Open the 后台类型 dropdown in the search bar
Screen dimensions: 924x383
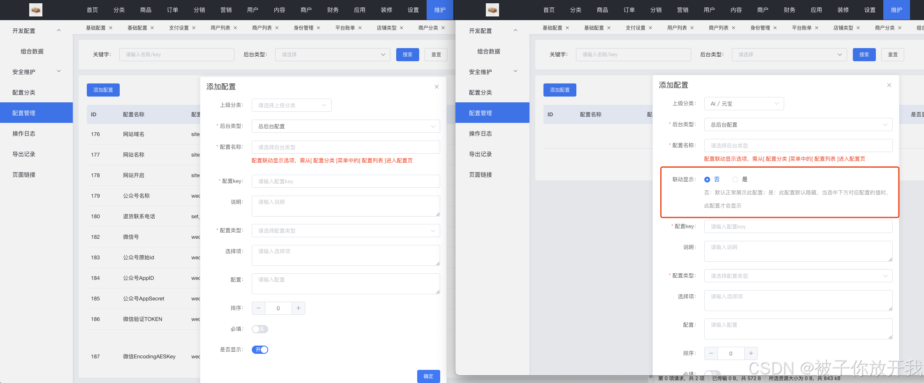coord(332,54)
